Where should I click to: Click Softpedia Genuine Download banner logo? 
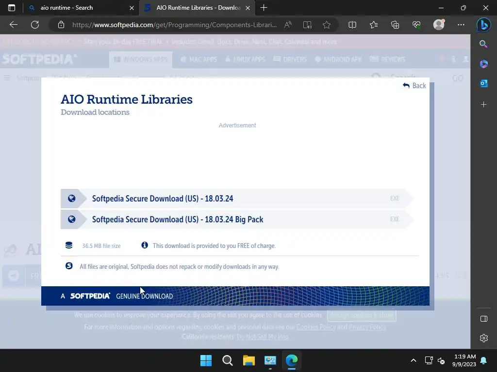pos(90,296)
